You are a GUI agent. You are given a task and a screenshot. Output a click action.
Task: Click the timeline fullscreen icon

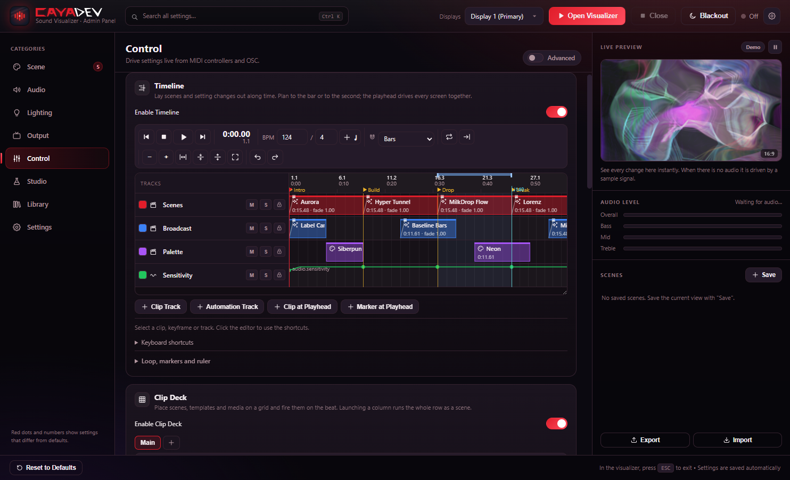tap(235, 157)
